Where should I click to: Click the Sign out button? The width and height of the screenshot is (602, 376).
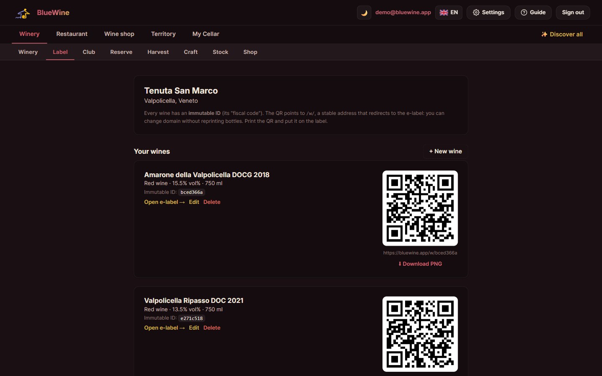573,13
